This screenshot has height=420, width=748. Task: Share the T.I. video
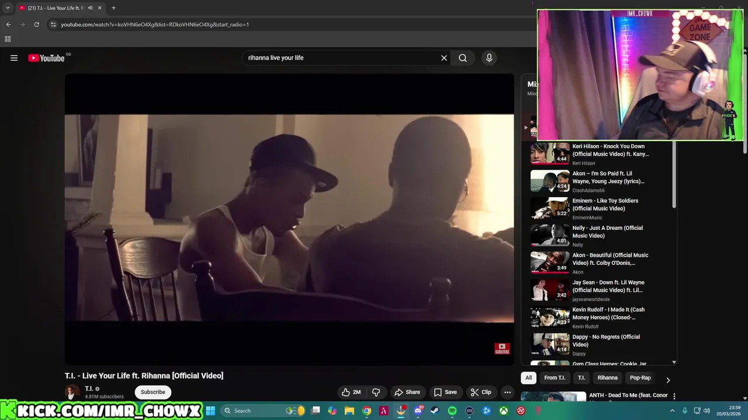coord(407,392)
